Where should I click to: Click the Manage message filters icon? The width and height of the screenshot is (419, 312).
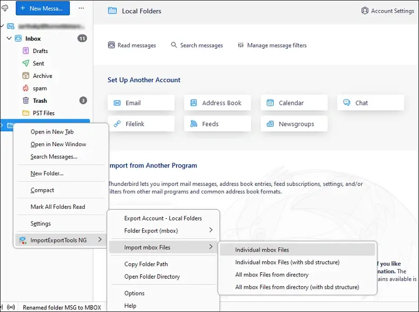(241, 45)
